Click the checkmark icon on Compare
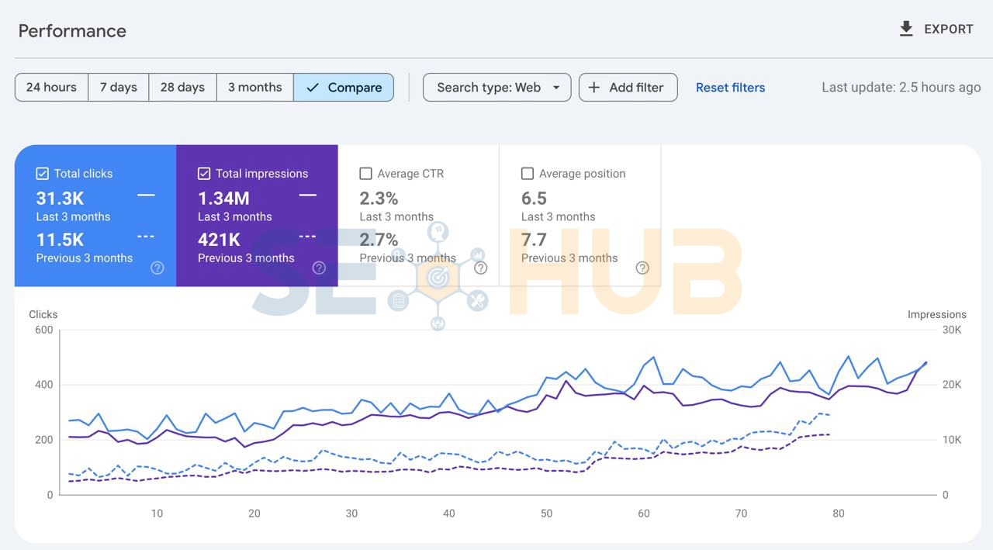 (313, 88)
